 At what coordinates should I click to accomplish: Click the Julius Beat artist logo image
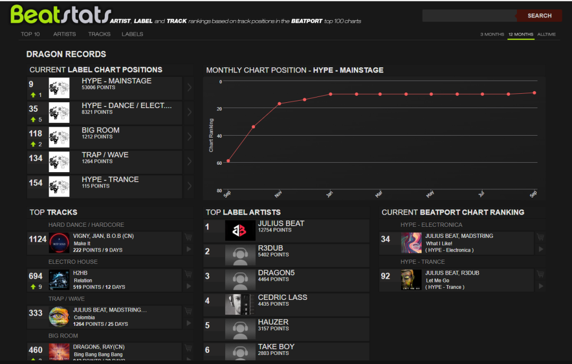click(x=240, y=230)
